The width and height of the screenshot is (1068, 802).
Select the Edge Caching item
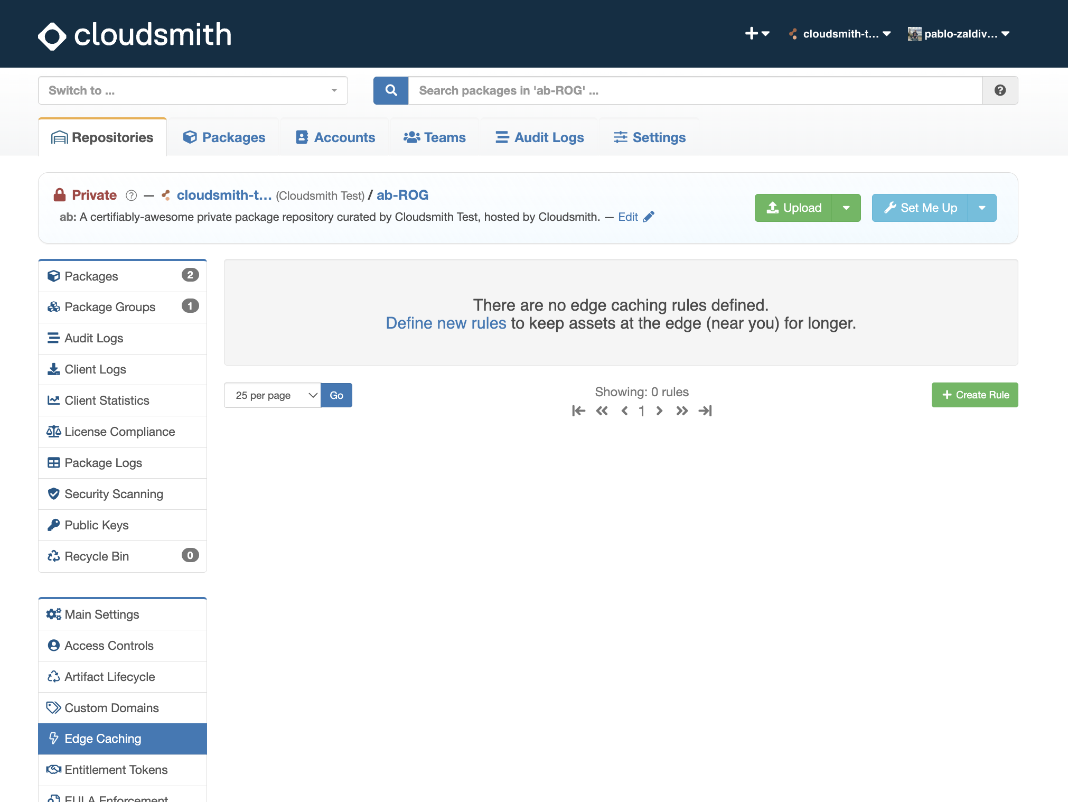123,739
